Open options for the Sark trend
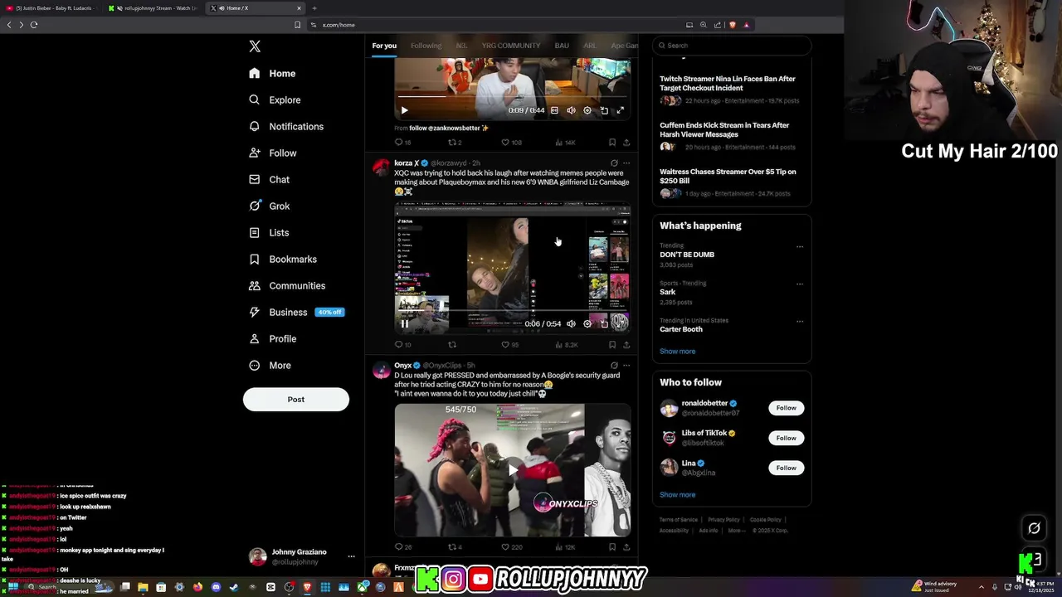Image resolution: width=1062 pixels, height=597 pixels. pos(800,284)
